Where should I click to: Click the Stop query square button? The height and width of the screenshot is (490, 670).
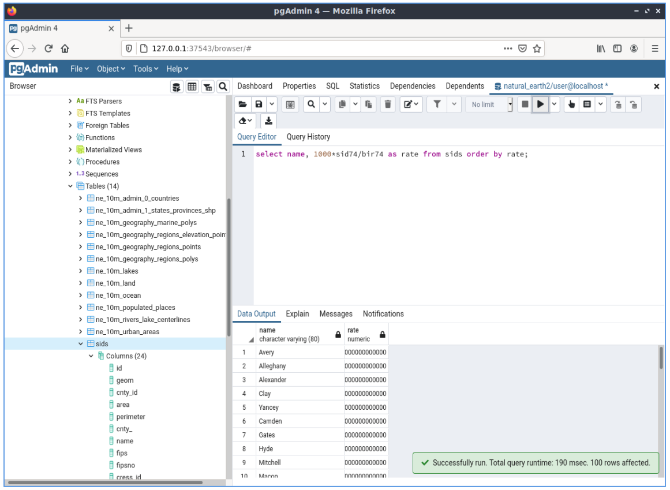pyautogui.click(x=525, y=104)
